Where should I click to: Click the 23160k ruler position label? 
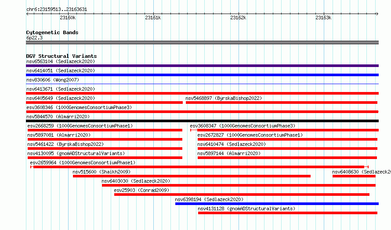68,18
